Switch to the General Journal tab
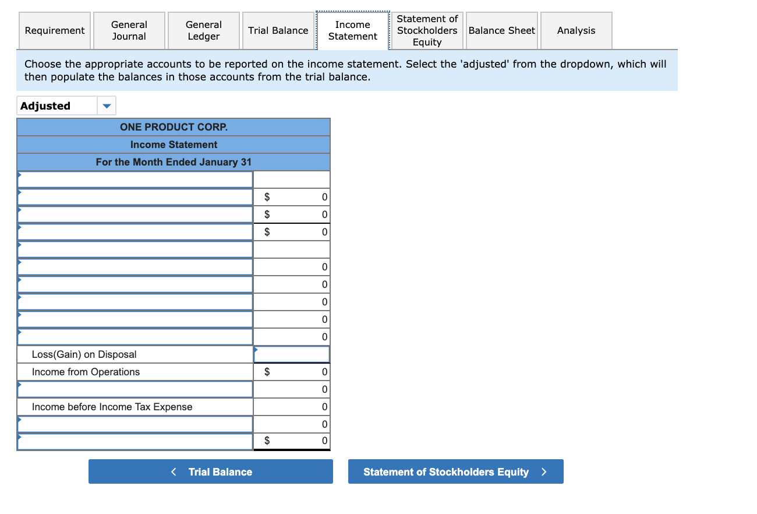The height and width of the screenshot is (514, 757). coord(129,31)
